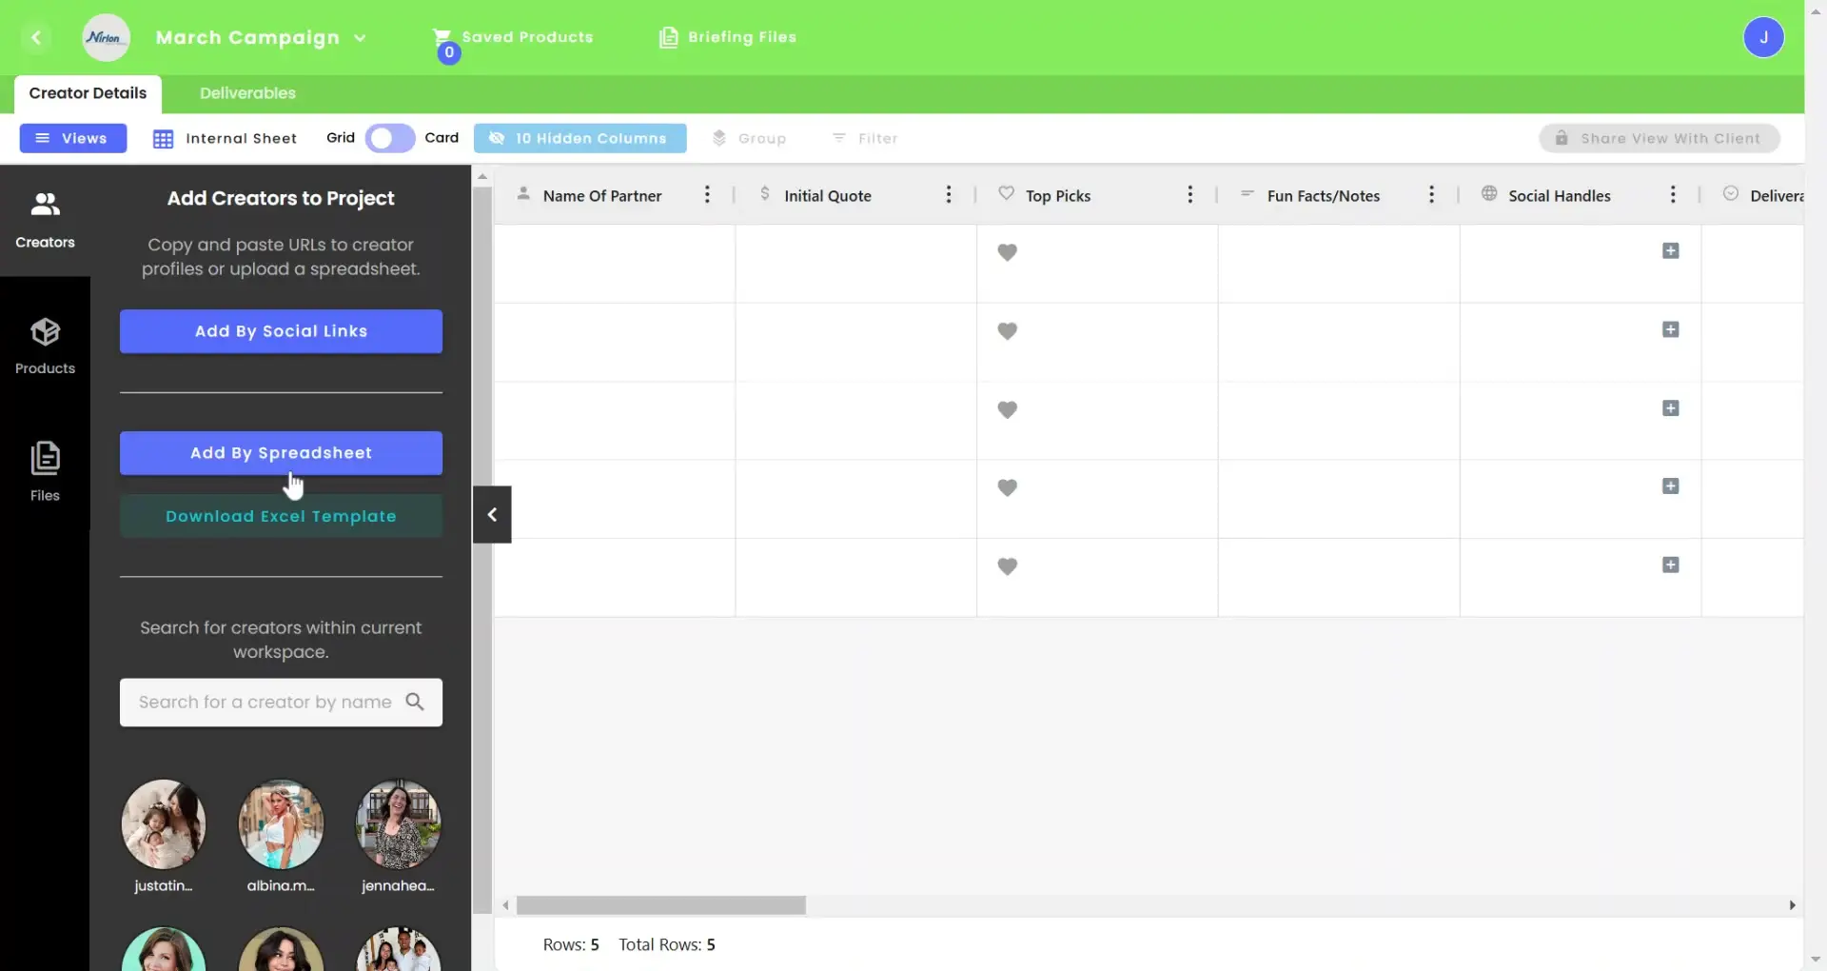The width and height of the screenshot is (1827, 971).
Task: Open Briefing Files
Action: point(671,37)
